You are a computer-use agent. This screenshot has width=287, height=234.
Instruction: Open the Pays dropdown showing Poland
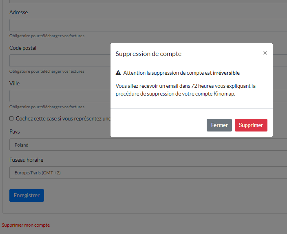148,145
